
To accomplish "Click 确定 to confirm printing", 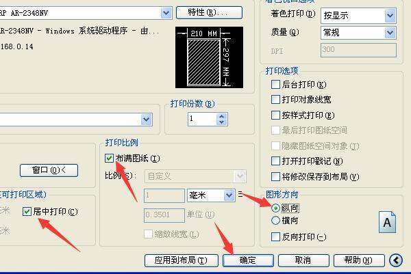I will 248,260.
